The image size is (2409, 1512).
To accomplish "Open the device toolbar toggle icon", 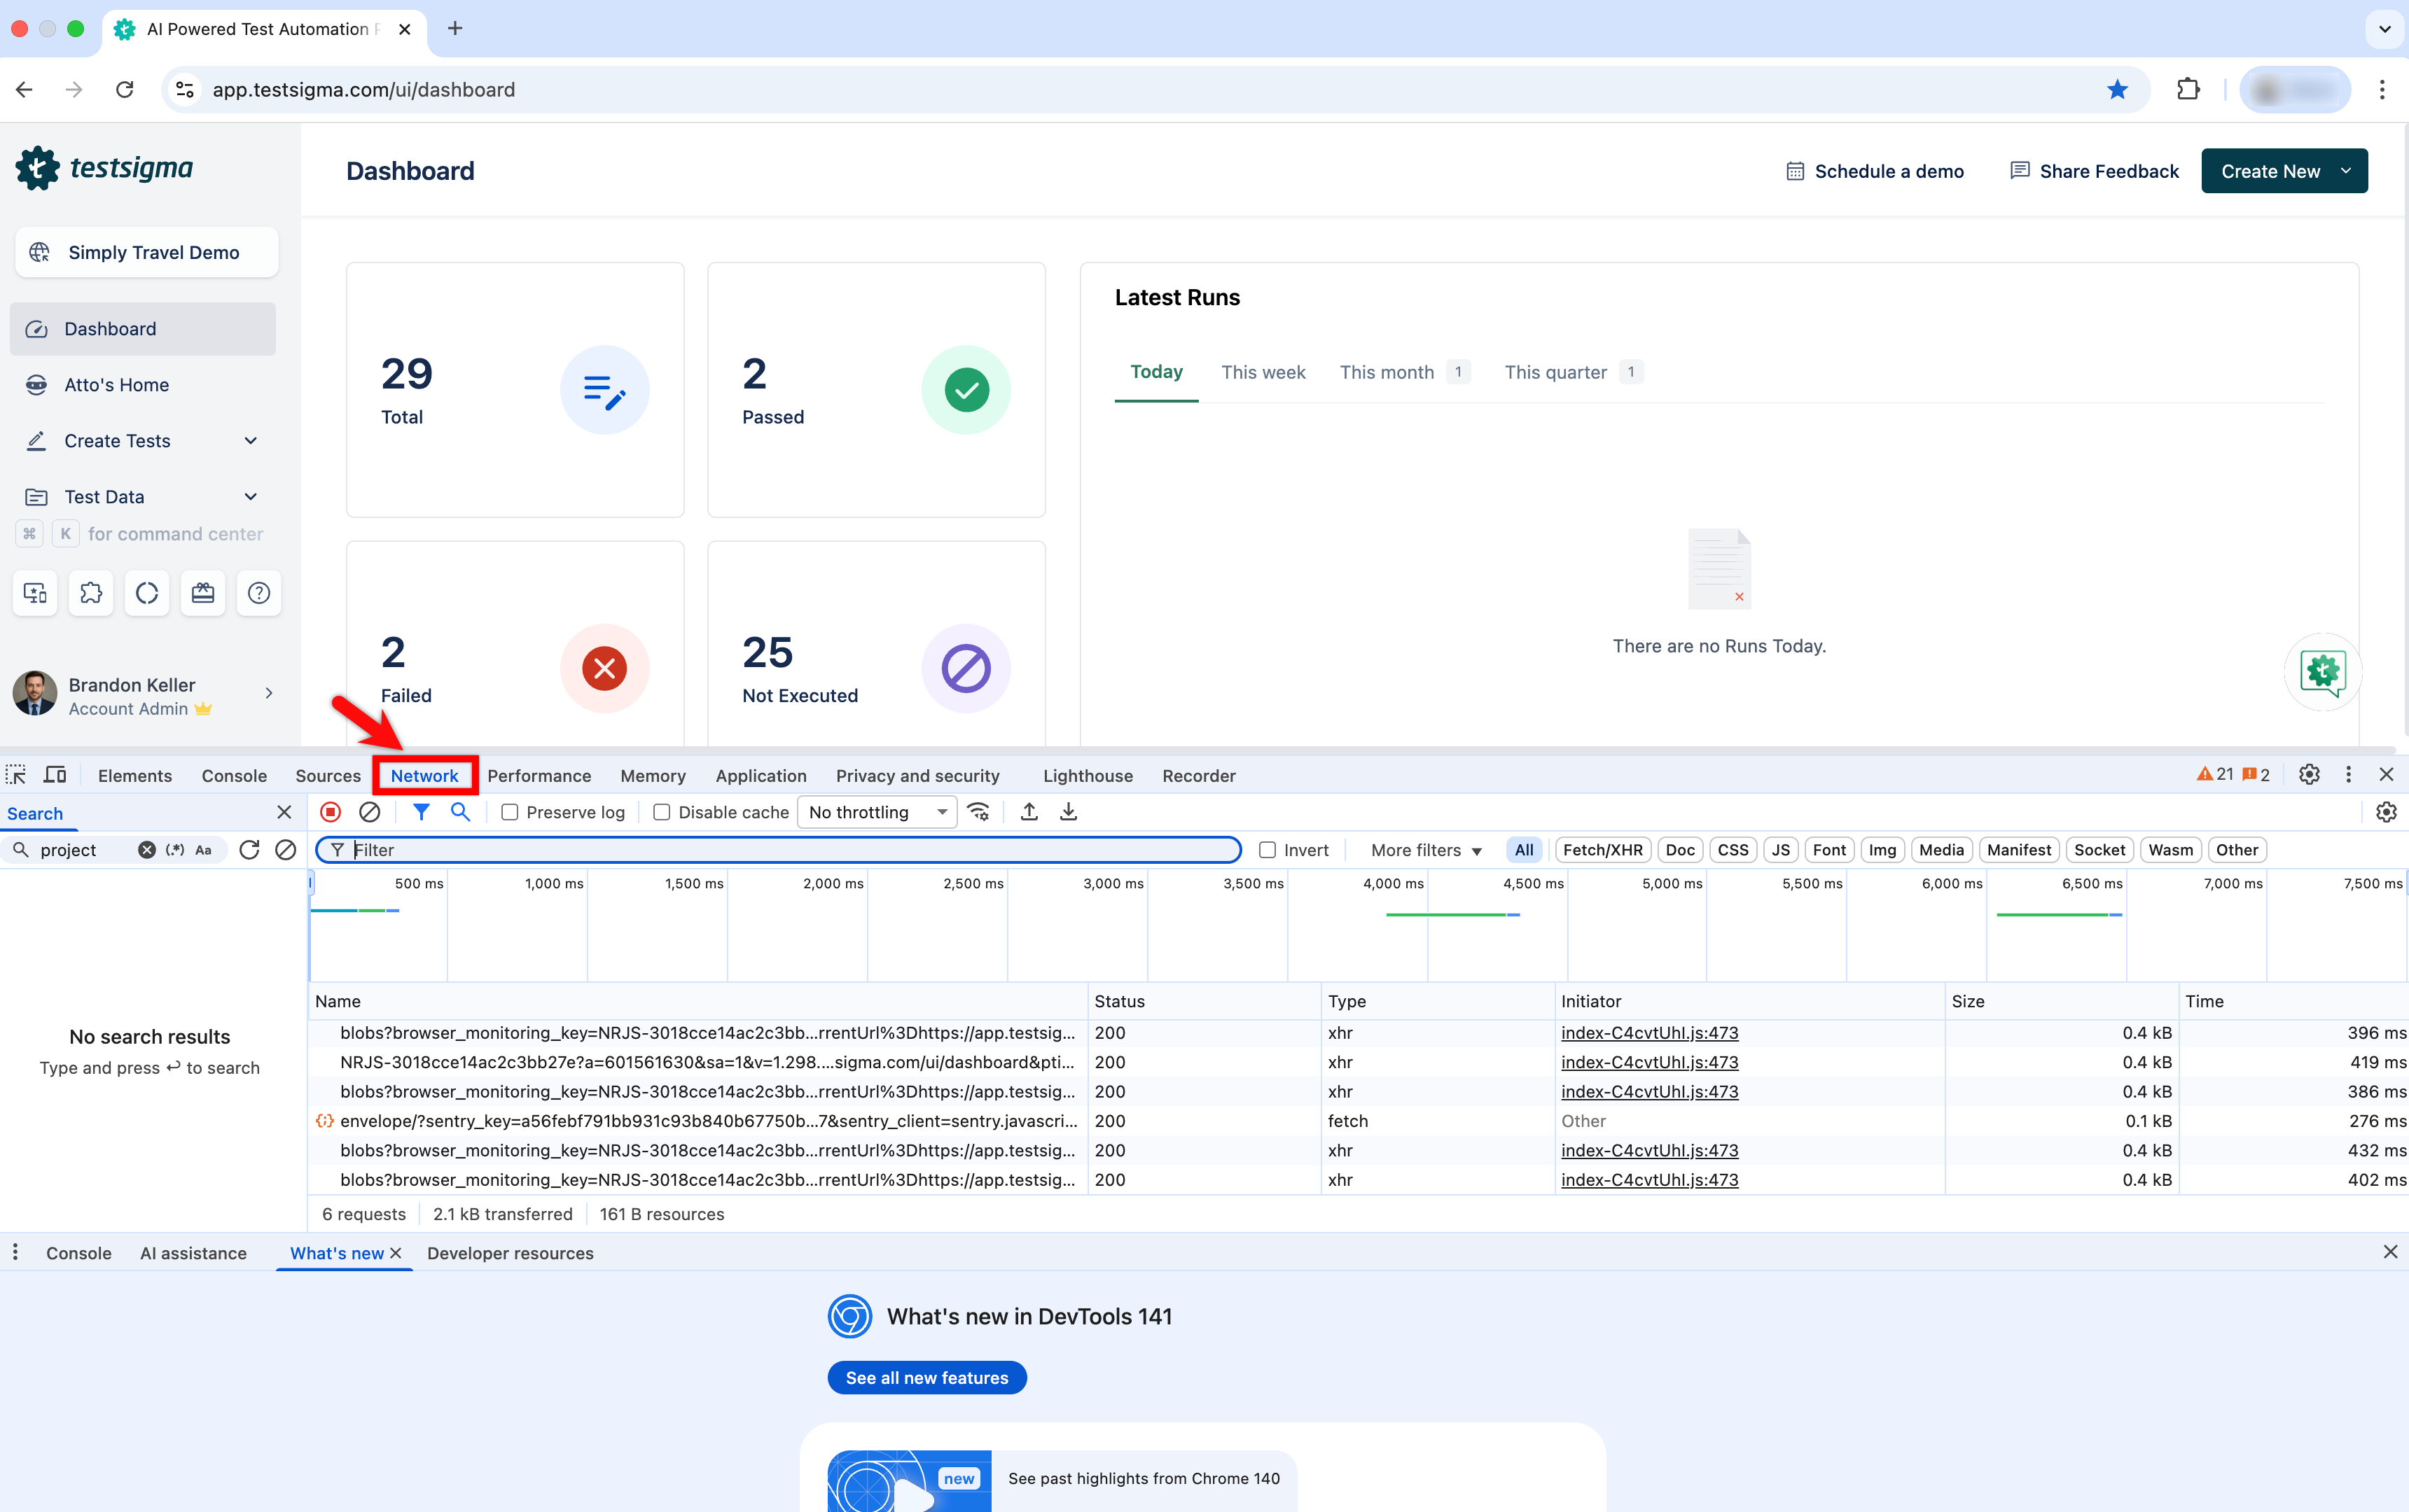I will point(55,775).
